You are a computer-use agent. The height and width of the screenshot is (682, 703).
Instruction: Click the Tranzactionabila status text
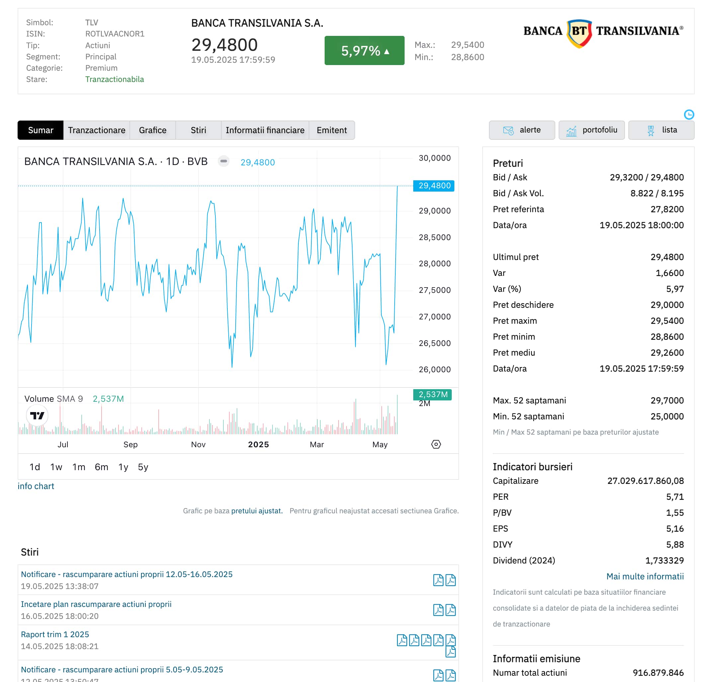point(115,79)
